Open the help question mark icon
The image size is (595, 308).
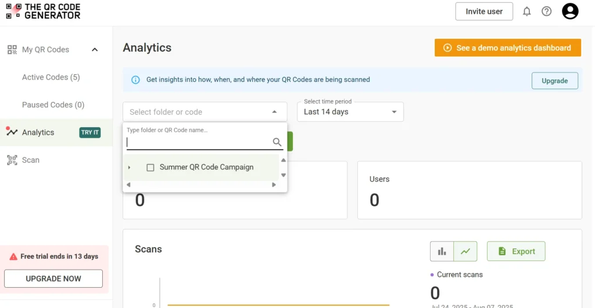click(546, 12)
